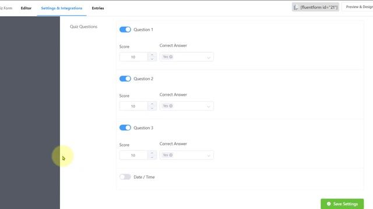Click the Preview & Design button

click(357, 7)
